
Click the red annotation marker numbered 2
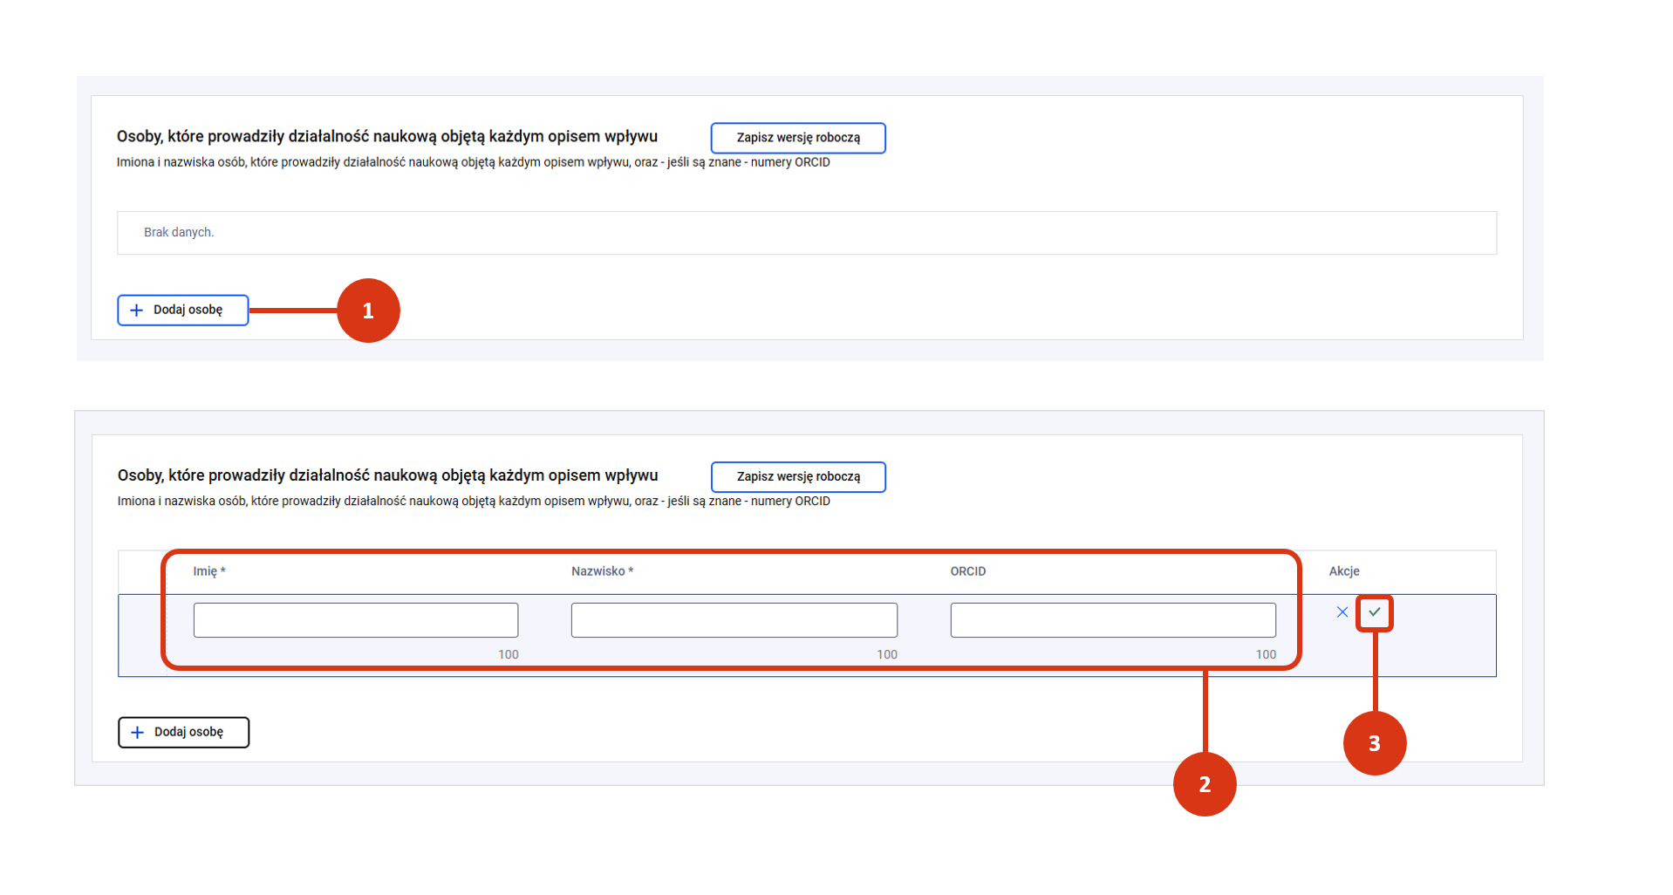1204,784
